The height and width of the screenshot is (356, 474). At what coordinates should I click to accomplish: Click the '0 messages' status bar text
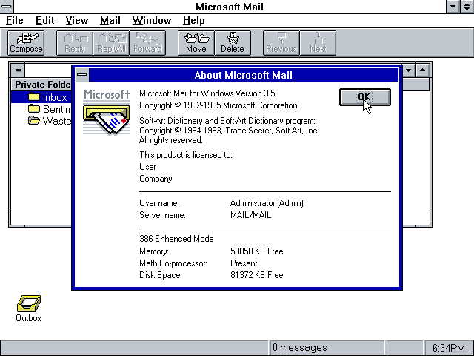click(299, 347)
